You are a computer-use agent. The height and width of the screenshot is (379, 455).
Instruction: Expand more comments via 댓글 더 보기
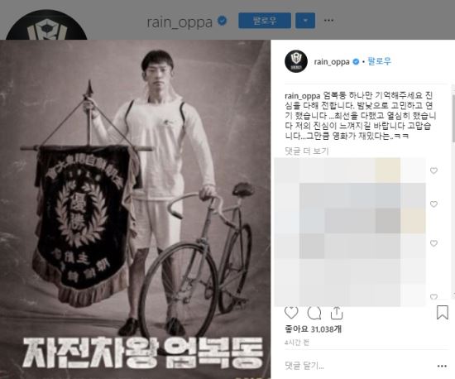click(307, 151)
